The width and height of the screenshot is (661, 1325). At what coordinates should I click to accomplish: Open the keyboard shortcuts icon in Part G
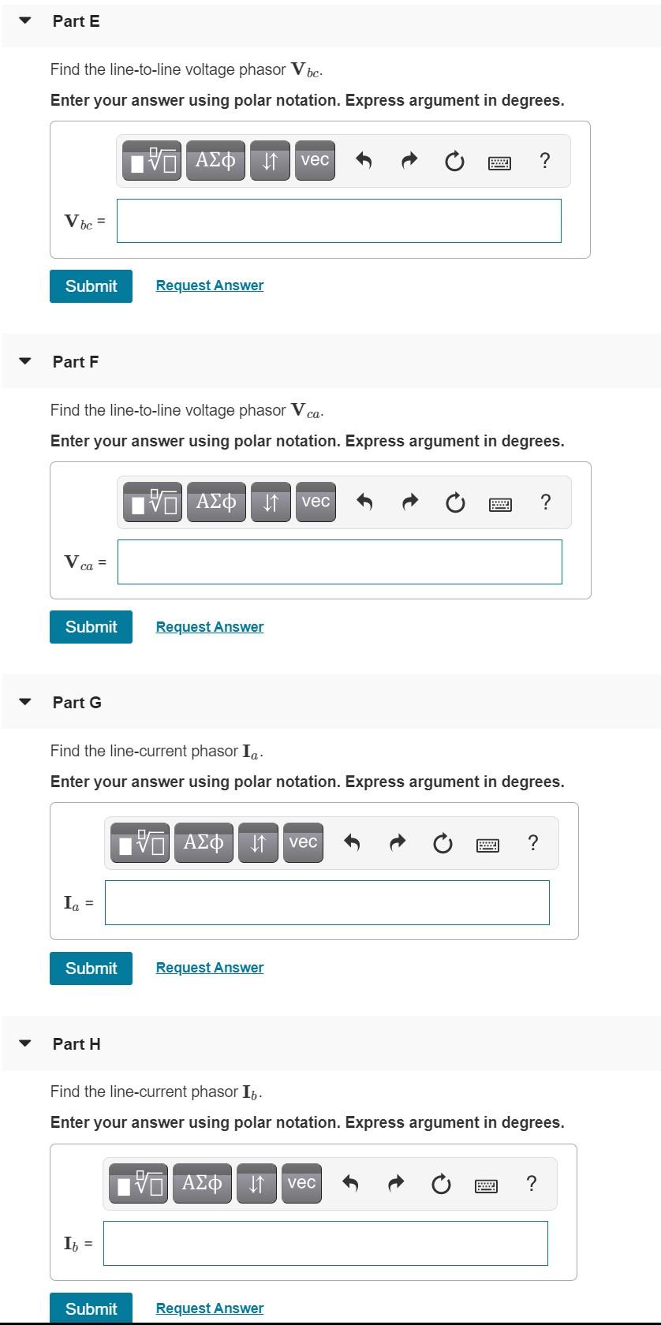[488, 842]
